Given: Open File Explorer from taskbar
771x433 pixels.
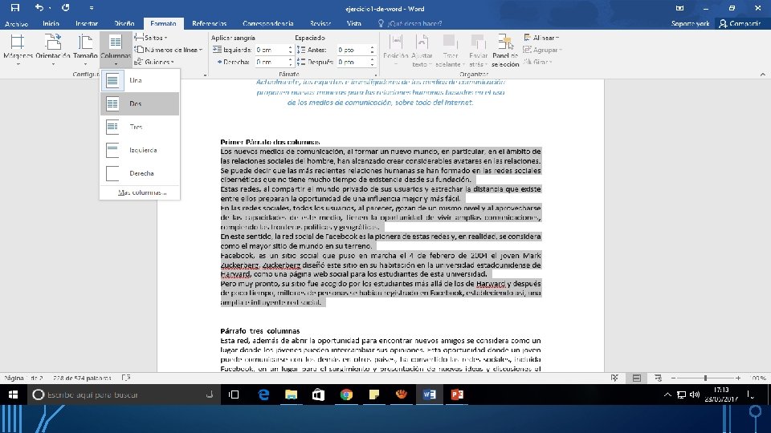Looking at the screenshot, I should (x=291, y=395).
